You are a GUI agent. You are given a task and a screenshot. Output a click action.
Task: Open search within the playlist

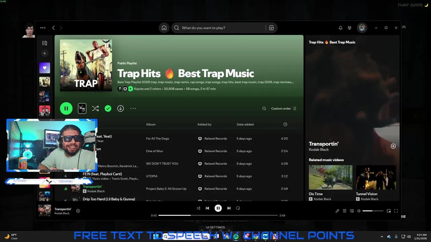(264, 108)
